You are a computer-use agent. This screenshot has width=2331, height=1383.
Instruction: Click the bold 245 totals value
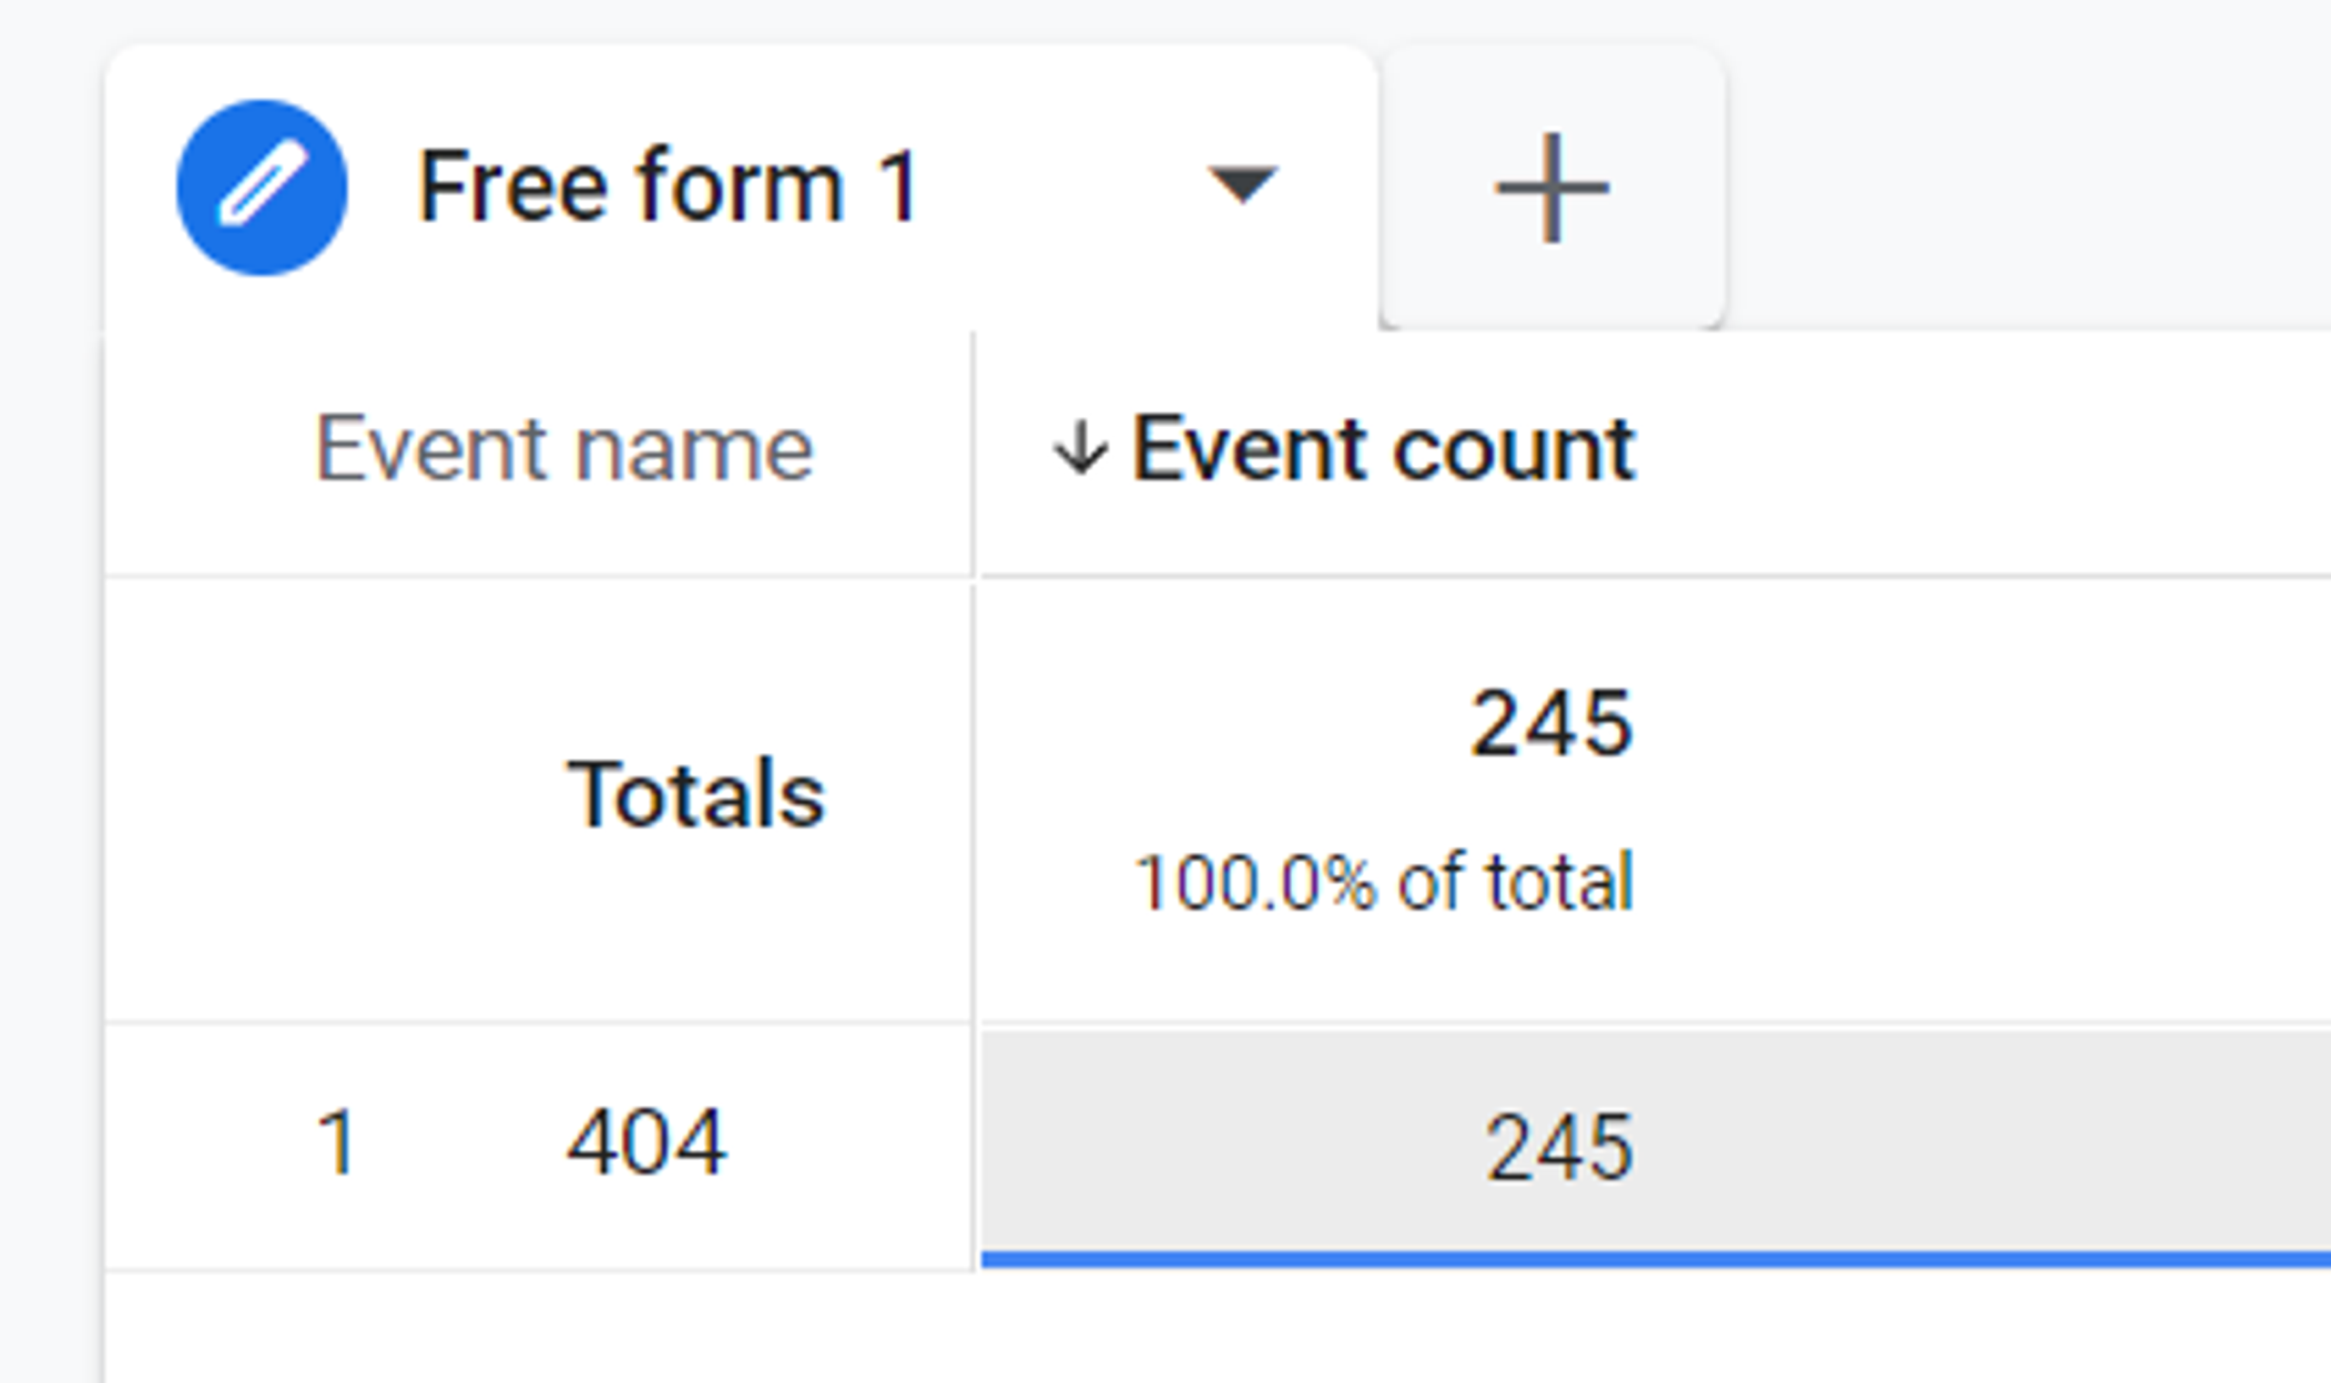pyautogui.click(x=1552, y=723)
